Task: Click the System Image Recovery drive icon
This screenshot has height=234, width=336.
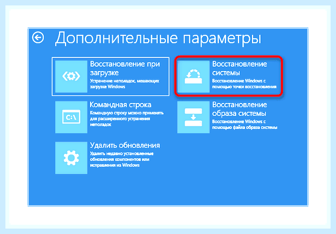Action: click(x=193, y=117)
